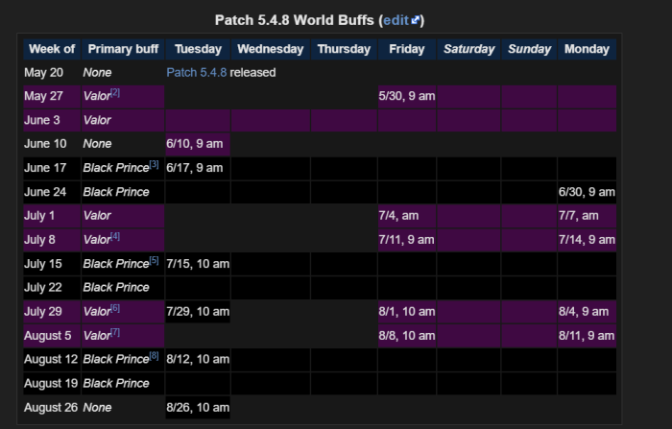Select the Friday column header
Screen dimensions: 672x429
406,49
